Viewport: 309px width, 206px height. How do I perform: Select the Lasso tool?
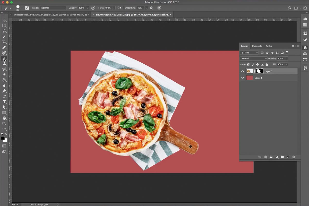4,31
